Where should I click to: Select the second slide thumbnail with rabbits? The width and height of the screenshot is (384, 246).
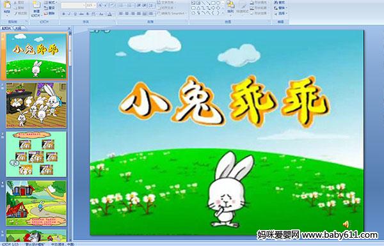[x=36, y=105]
